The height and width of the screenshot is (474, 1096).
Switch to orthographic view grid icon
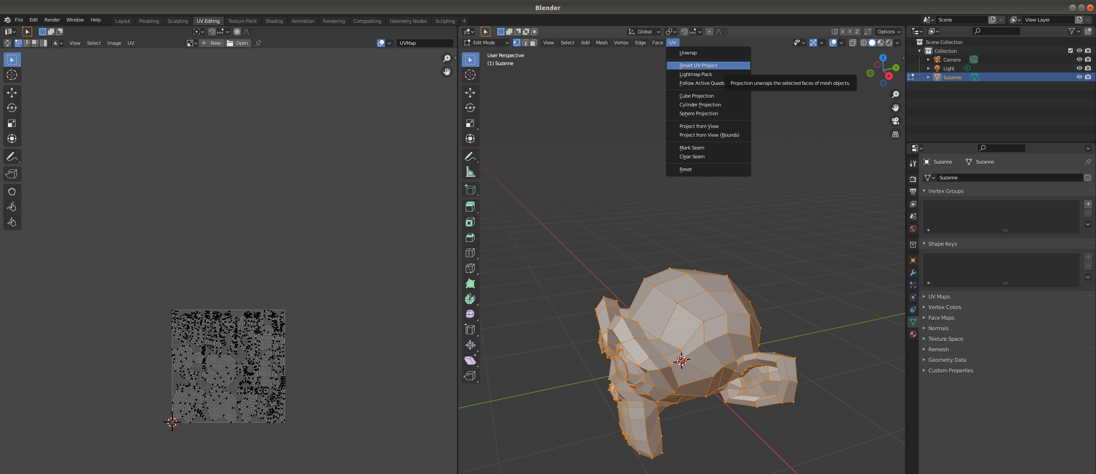pyautogui.click(x=895, y=134)
